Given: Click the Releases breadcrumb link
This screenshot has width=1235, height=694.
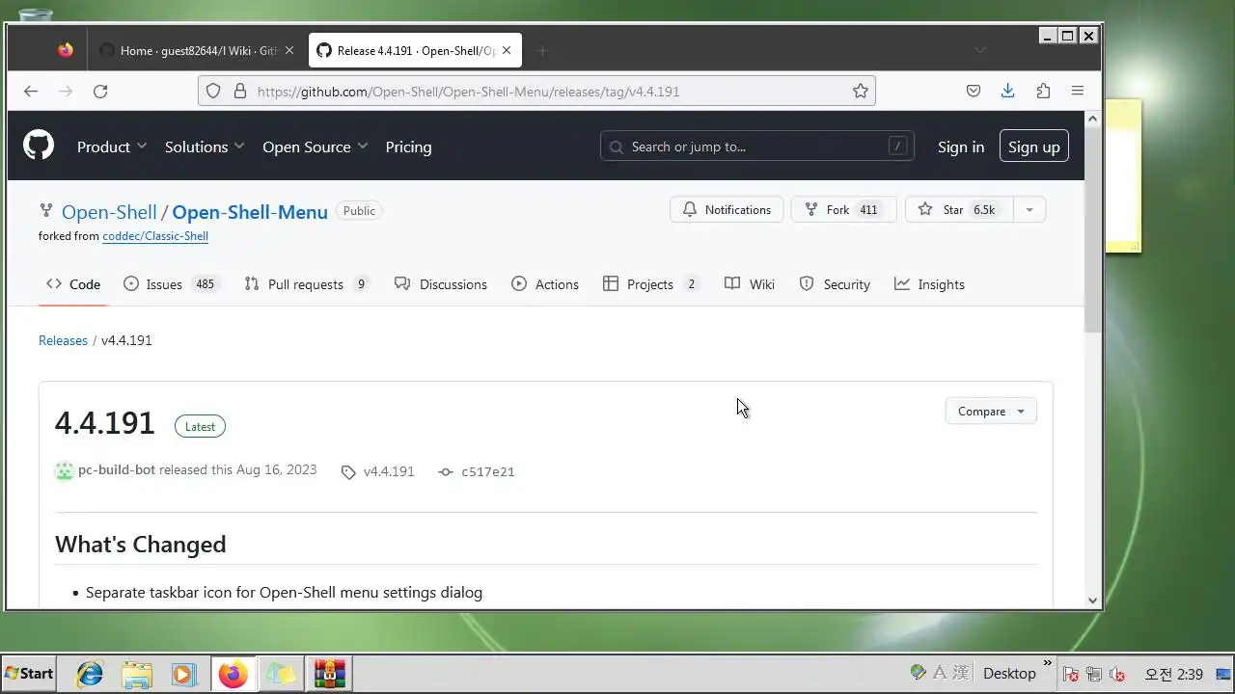Looking at the screenshot, I should pyautogui.click(x=63, y=340).
